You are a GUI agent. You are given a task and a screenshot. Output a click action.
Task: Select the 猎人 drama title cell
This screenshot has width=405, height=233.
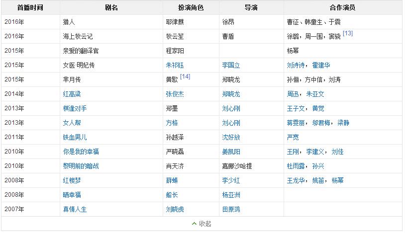tap(111, 22)
